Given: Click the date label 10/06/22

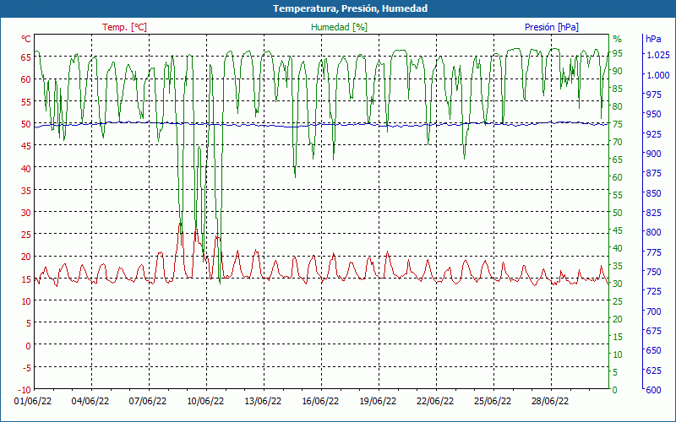Looking at the screenshot, I should click(205, 402).
